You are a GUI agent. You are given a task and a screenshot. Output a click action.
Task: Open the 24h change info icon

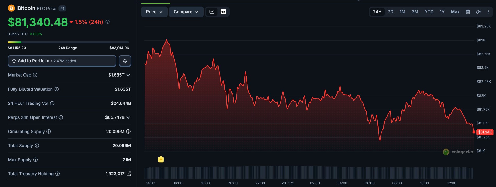pos(108,22)
